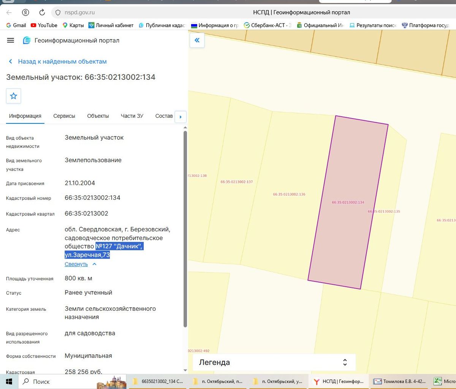Click the Геоинформационный портал logo icon

point(27,40)
